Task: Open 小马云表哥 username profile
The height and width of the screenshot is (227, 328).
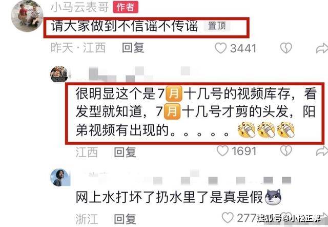Action: pyautogui.click(x=80, y=7)
